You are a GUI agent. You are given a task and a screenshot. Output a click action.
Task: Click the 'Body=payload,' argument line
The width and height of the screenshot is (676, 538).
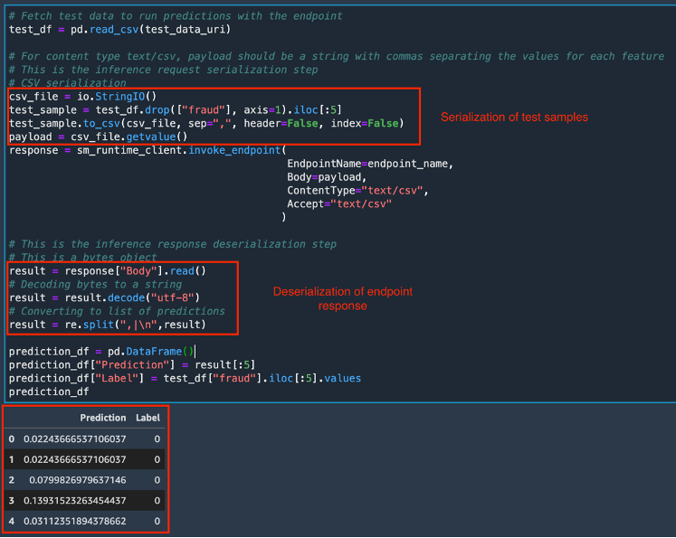pos(327,177)
